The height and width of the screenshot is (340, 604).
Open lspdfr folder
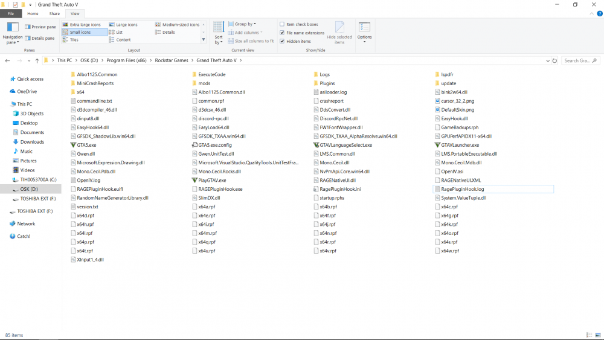pyautogui.click(x=444, y=74)
